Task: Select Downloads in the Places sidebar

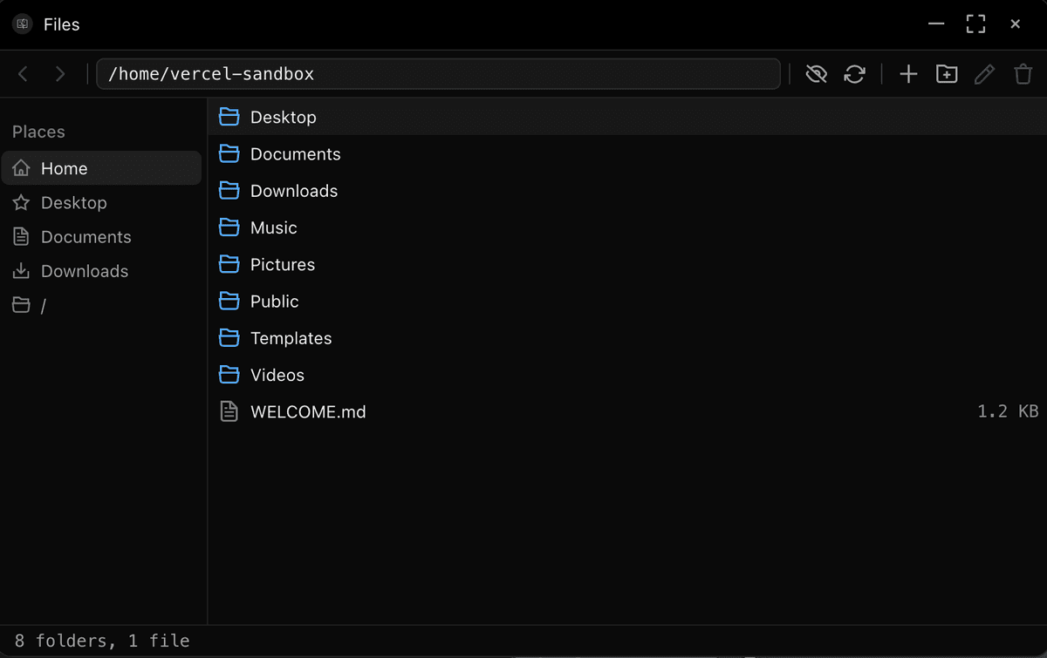Action: [x=84, y=271]
